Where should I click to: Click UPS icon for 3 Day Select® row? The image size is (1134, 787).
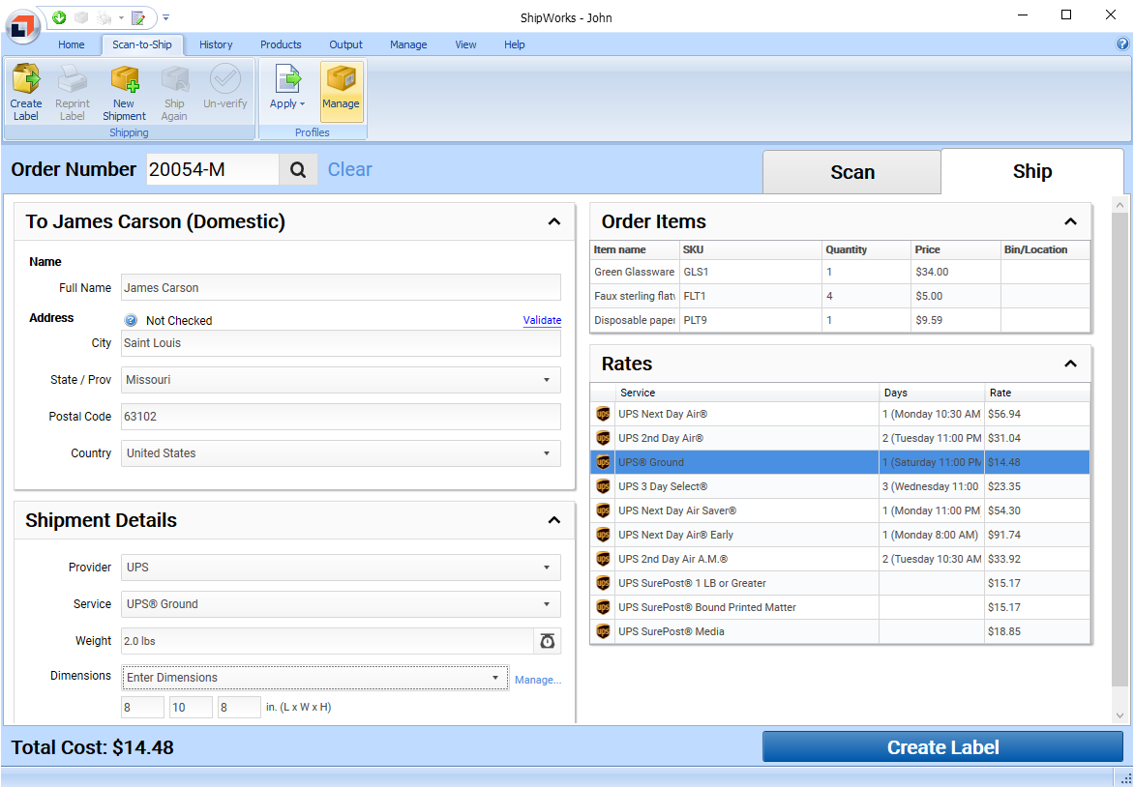pyautogui.click(x=603, y=486)
